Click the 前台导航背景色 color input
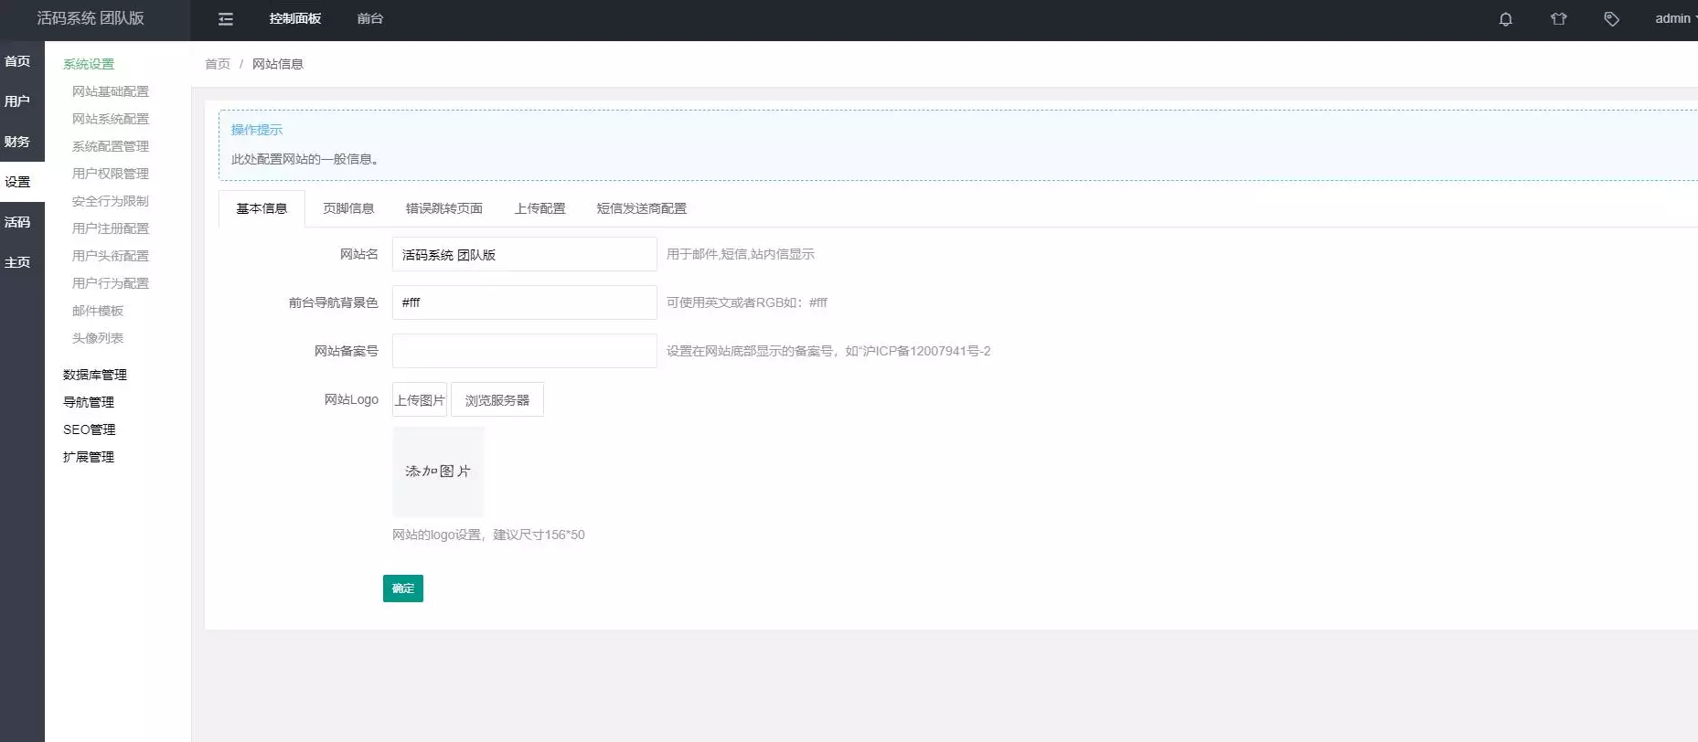1698x742 pixels. (x=525, y=302)
